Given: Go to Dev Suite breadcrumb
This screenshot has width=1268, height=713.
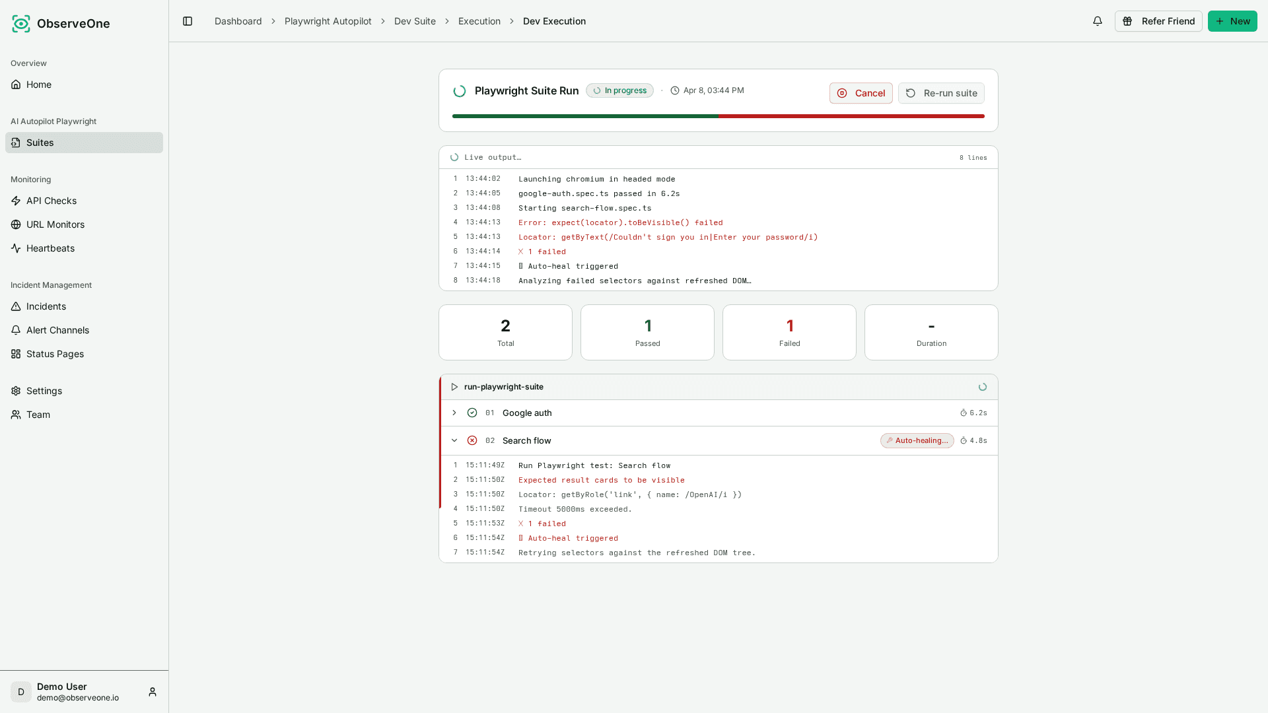Looking at the screenshot, I should click(x=415, y=21).
